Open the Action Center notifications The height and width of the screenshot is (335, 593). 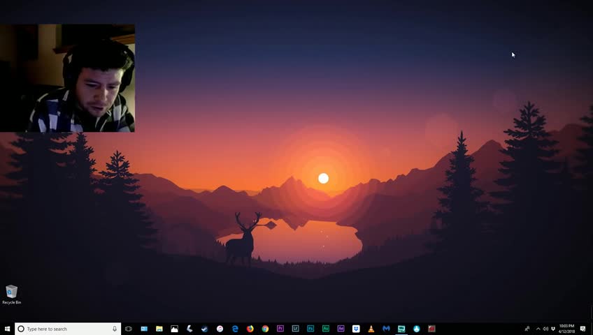pos(583,329)
